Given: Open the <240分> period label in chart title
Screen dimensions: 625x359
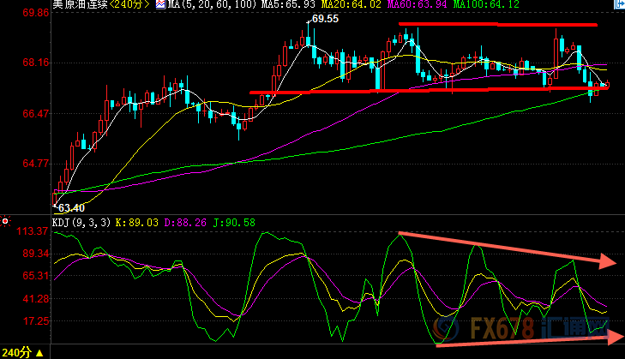Looking at the screenshot, I should pos(125,5).
